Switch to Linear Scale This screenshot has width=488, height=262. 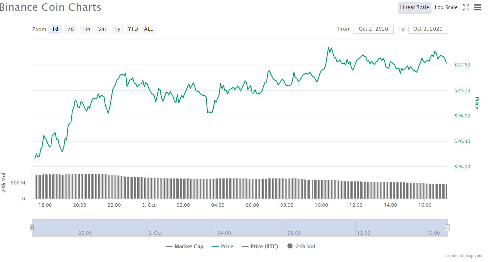414,7
